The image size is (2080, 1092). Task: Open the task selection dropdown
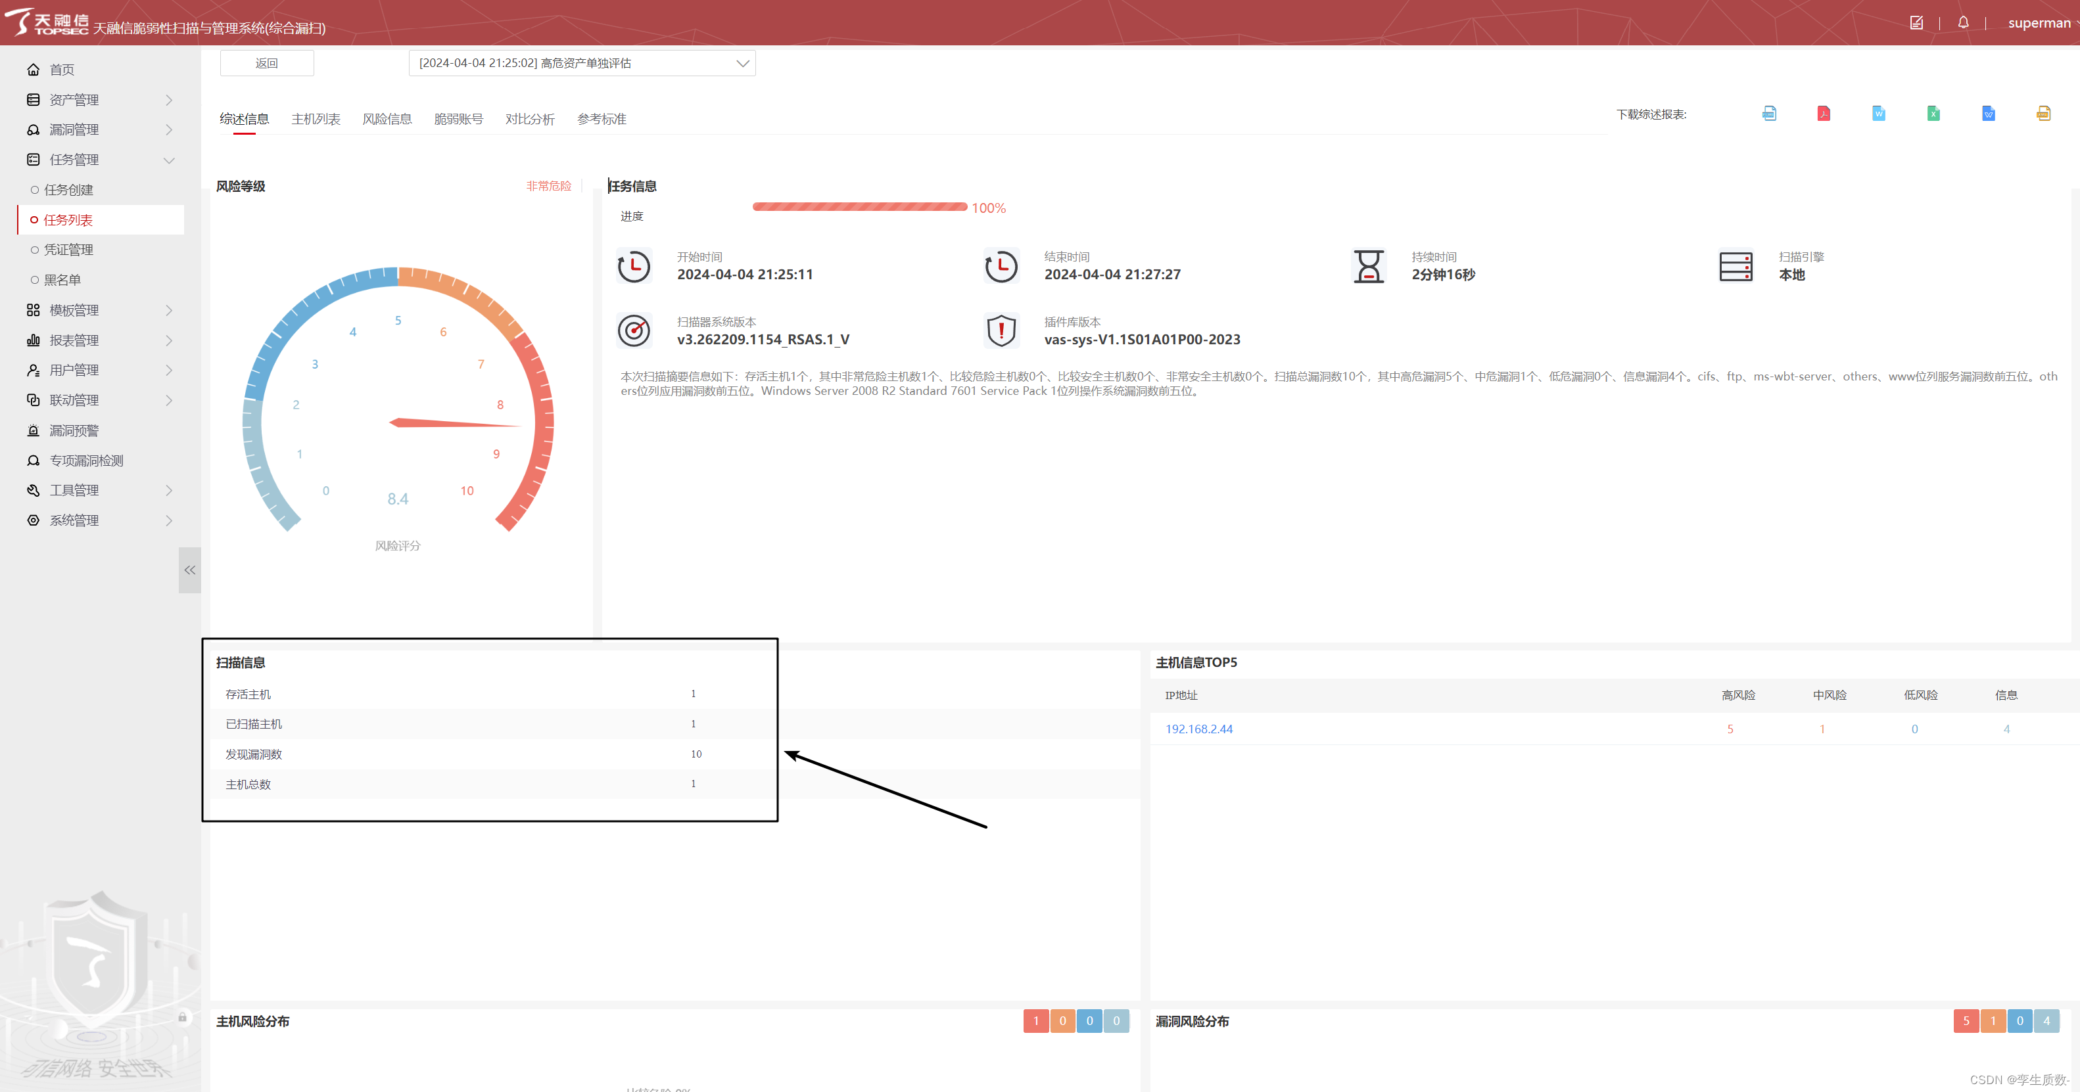[581, 63]
